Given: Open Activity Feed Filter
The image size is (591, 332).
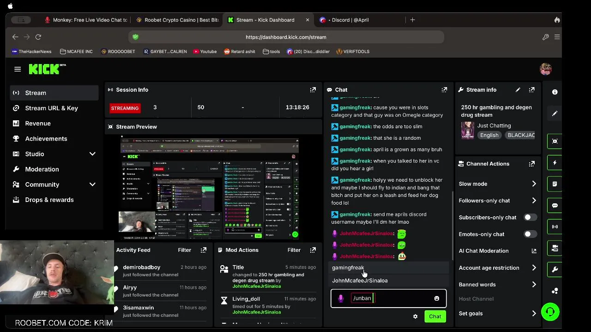Looking at the screenshot, I should click(185, 250).
